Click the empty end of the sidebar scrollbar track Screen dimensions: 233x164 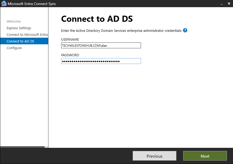click(46, 147)
